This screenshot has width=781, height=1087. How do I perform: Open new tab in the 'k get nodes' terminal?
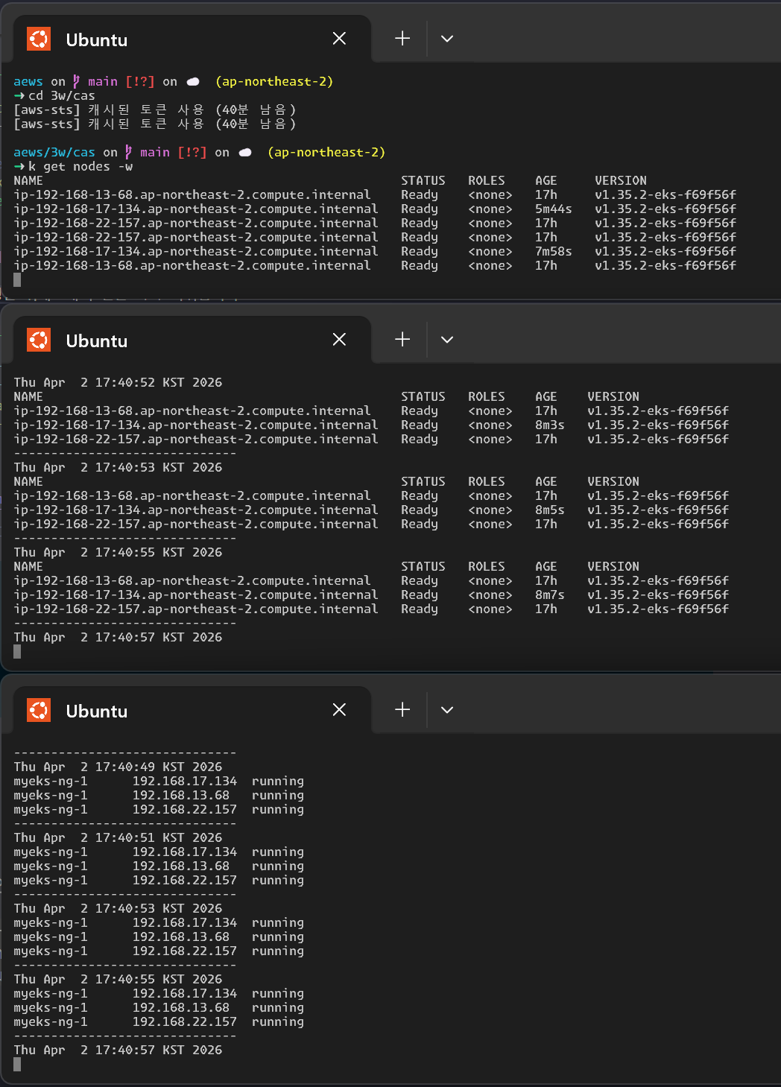[x=402, y=39]
